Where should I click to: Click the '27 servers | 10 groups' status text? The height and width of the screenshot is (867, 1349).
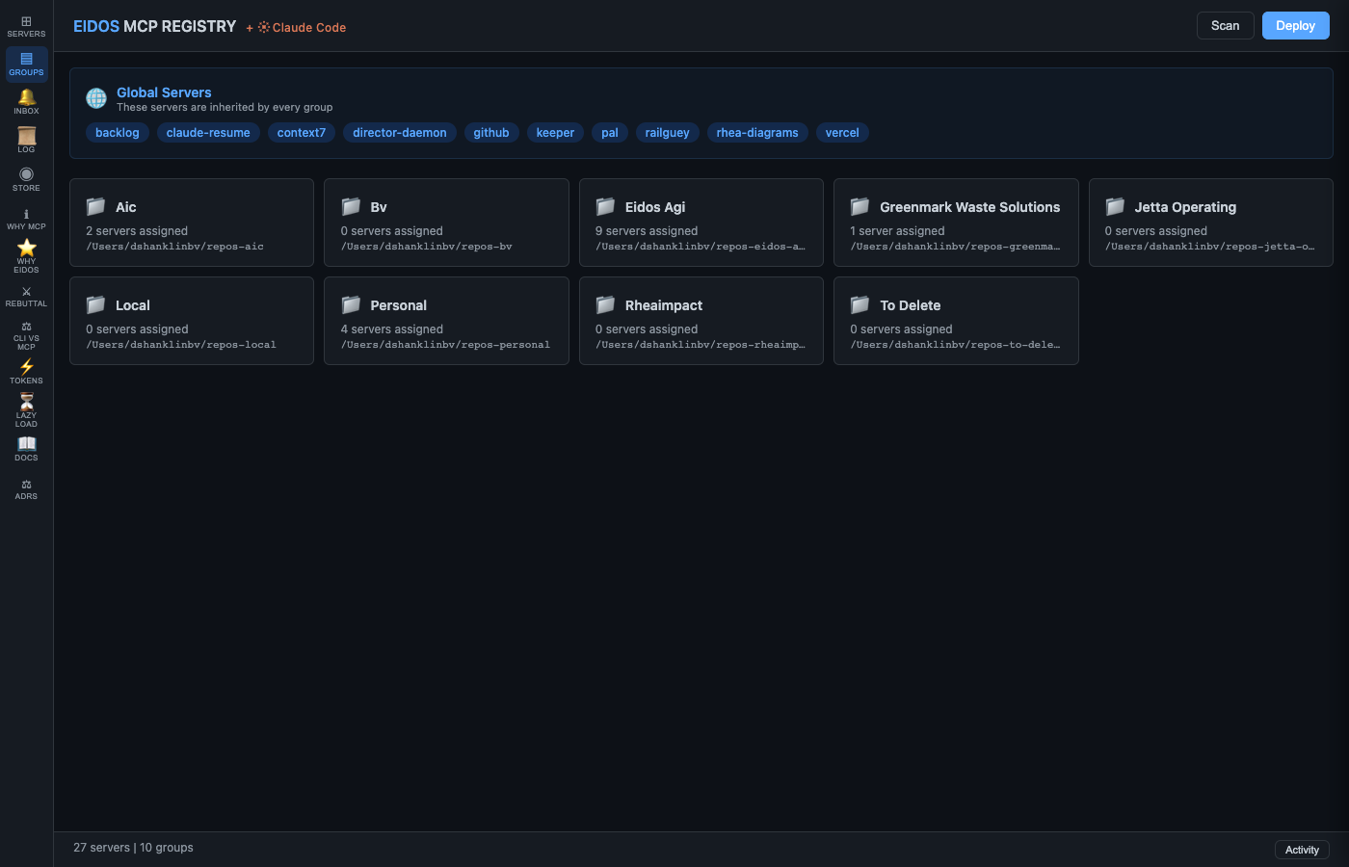pyautogui.click(x=133, y=848)
